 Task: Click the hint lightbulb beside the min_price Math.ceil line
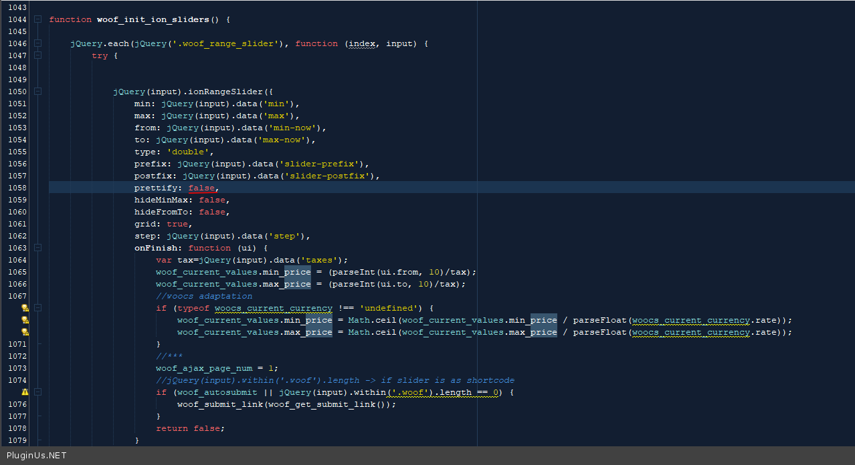[25, 320]
